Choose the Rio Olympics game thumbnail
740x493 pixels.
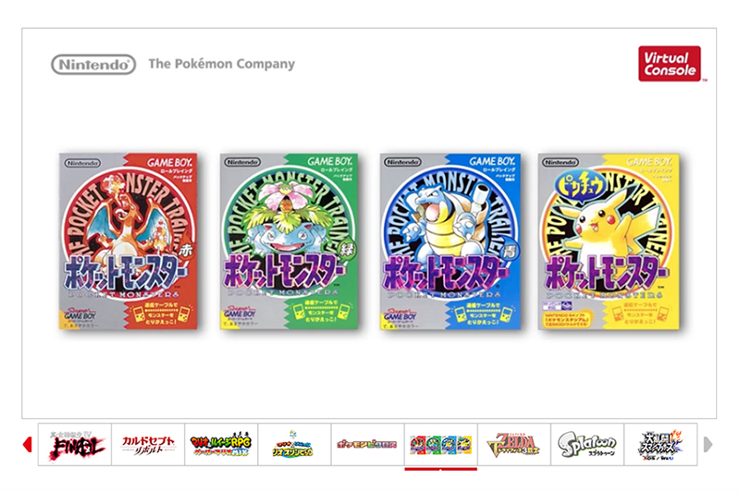point(294,444)
